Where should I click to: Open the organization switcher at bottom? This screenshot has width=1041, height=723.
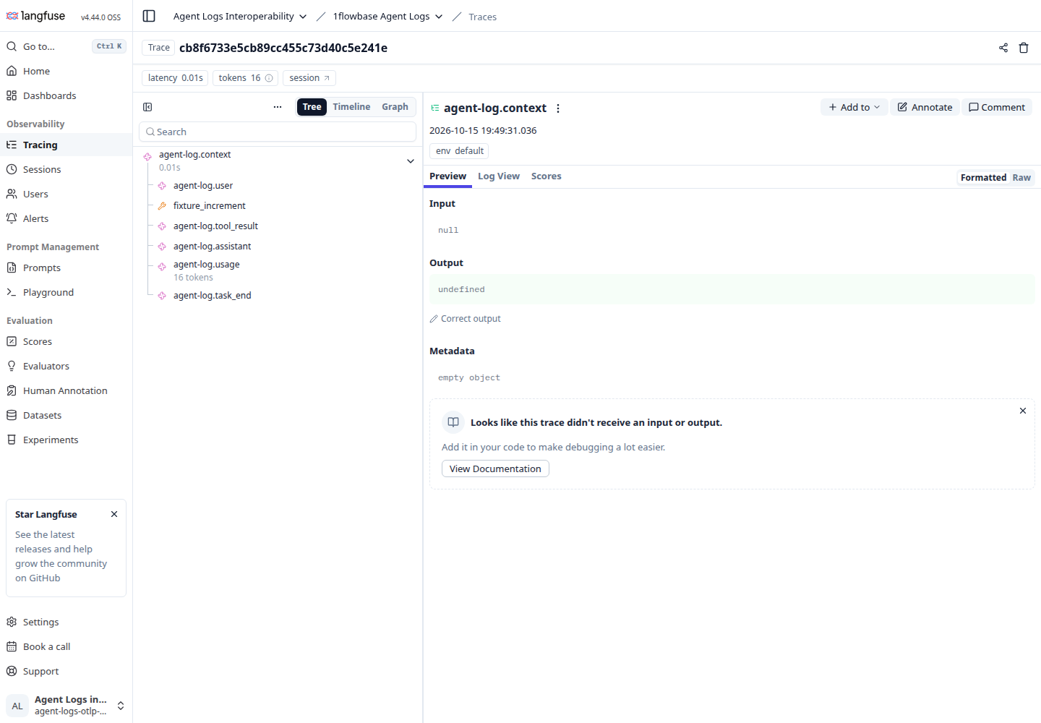[66, 706]
